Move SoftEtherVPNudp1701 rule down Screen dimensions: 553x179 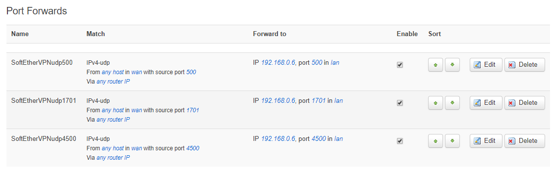click(x=452, y=103)
